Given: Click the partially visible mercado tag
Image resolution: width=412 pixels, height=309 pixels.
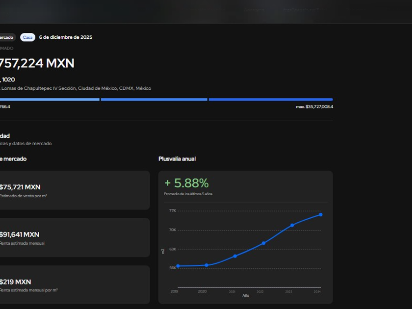Looking at the screenshot, I should (7, 37).
